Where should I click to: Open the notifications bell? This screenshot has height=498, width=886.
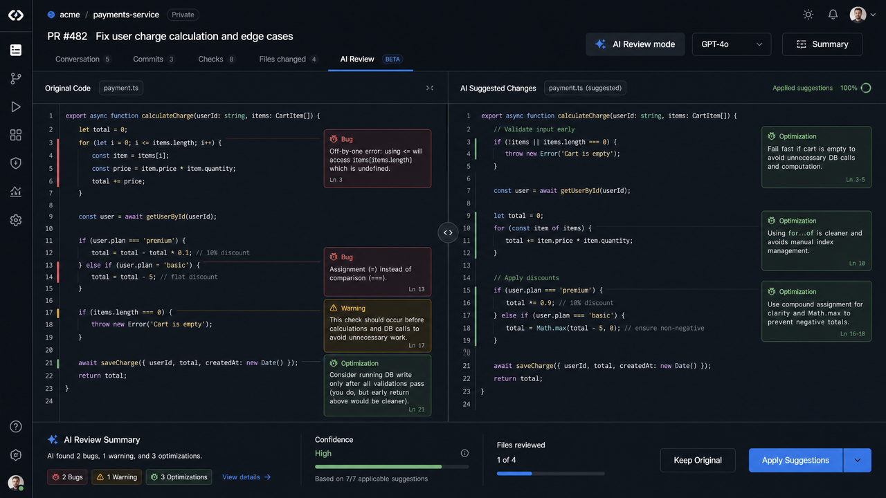[833, 15]
